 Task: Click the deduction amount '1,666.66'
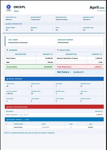99,58
